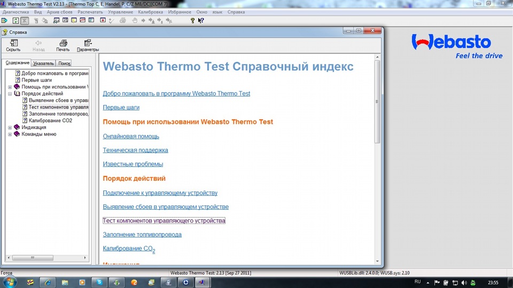513x288 pixels.
Task: Click help content scroll-down arrow
Action: point(377,261)
